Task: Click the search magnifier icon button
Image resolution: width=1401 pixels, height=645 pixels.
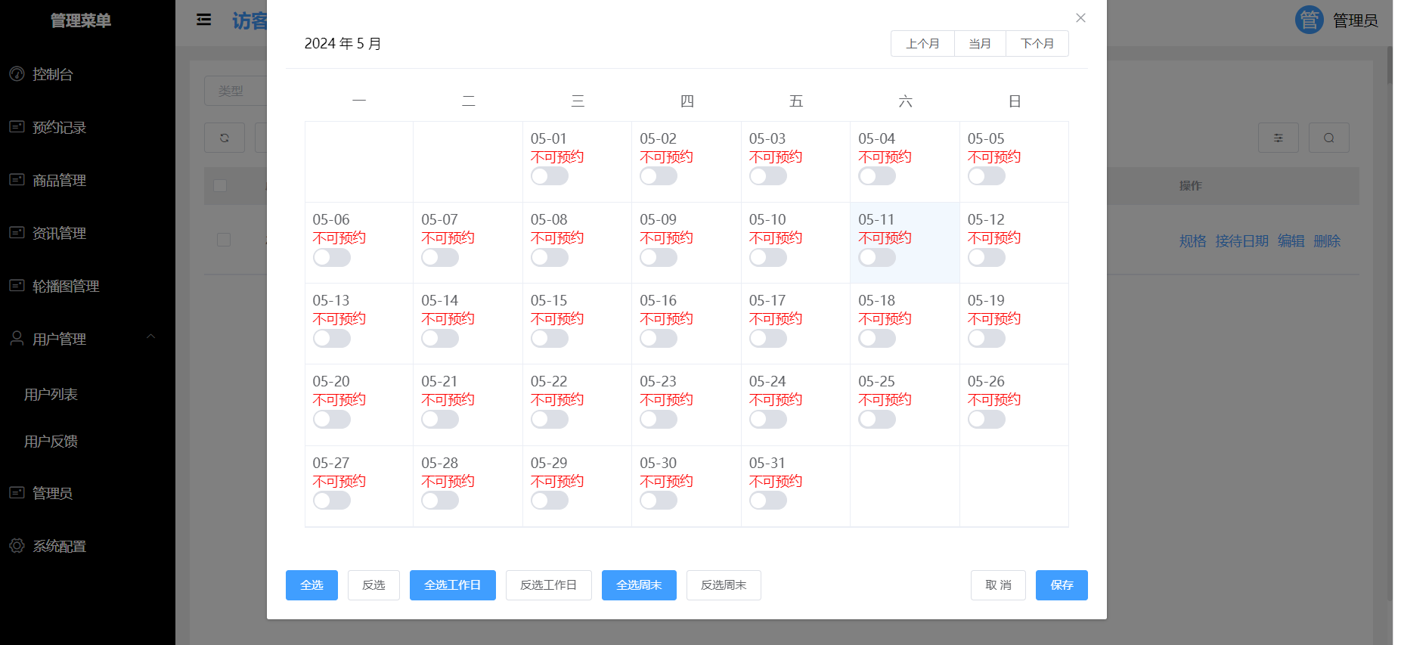Action: tap(1328, 138)
